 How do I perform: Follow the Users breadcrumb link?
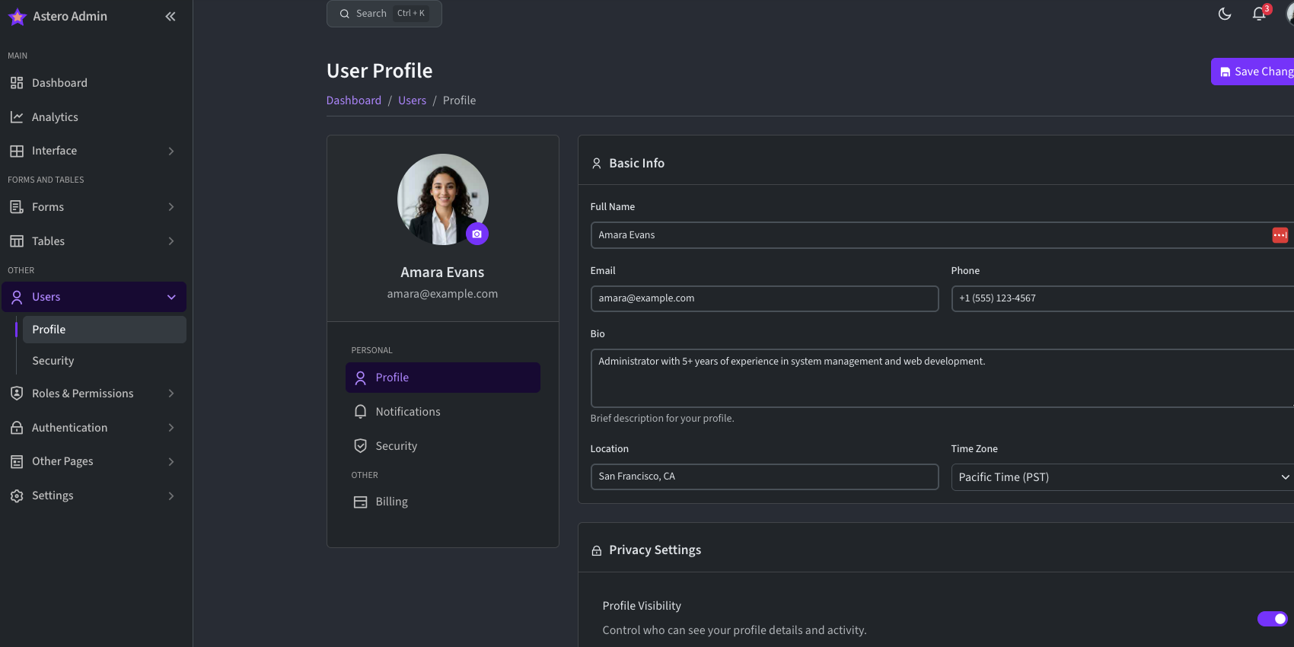coord(412,100)
